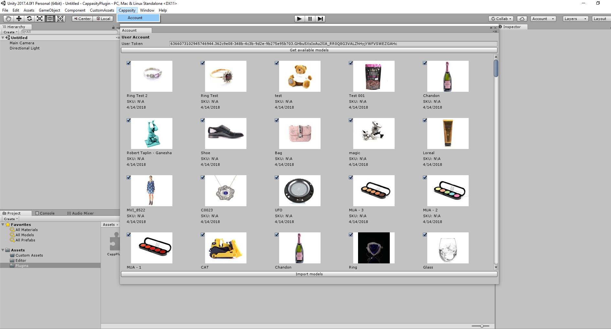Select Main Camera in Hierarchy
611x329 pixels.
(x=22, y=43)
